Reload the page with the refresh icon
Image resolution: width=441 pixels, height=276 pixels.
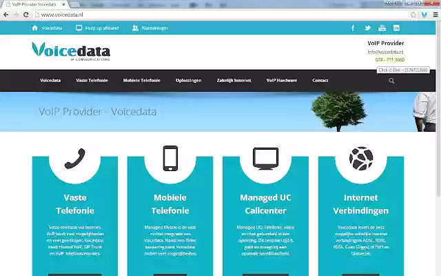pyautogui.click(x=26, y=14)
